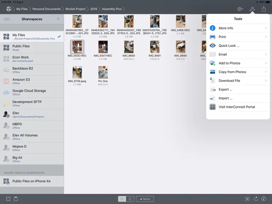Click the Export icon

pyautogui.click(x=212, y=89)
